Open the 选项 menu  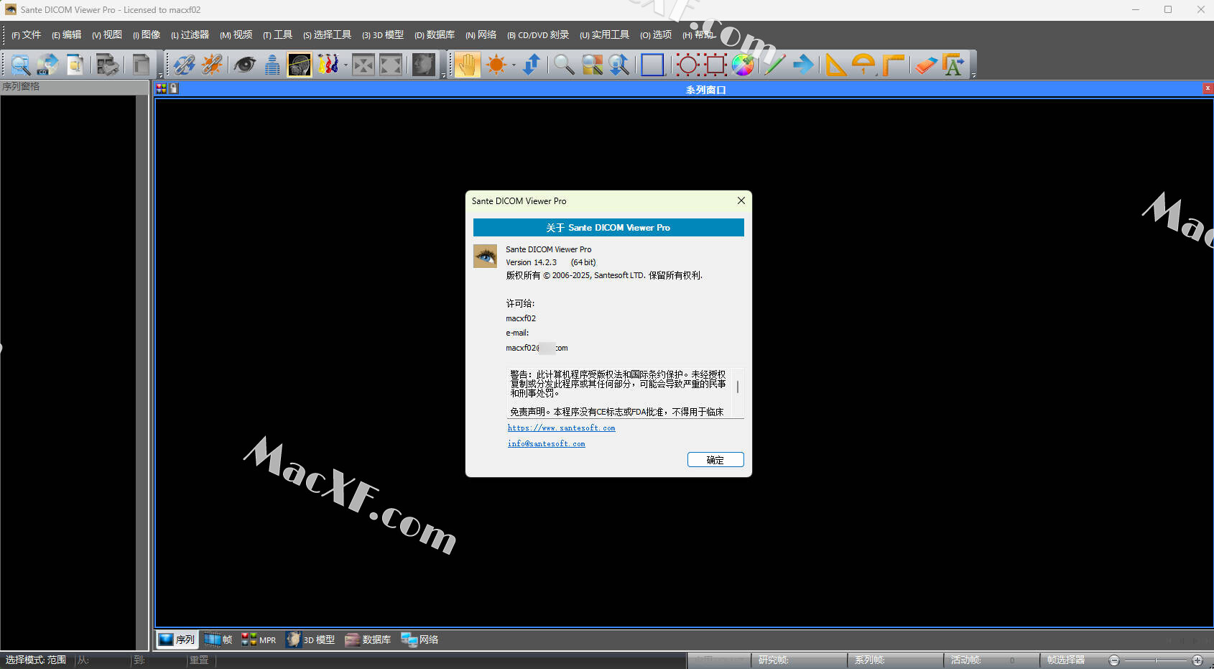[656, 34]
